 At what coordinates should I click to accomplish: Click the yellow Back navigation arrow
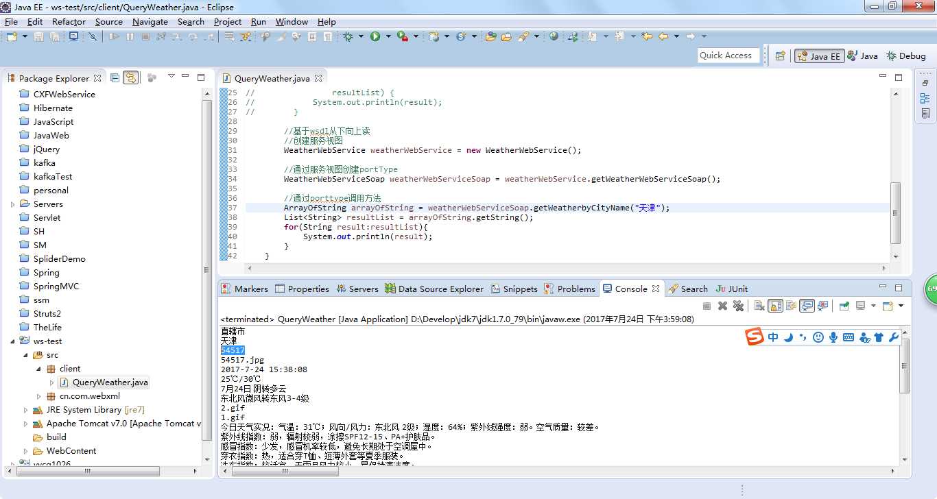pos(663,36)
